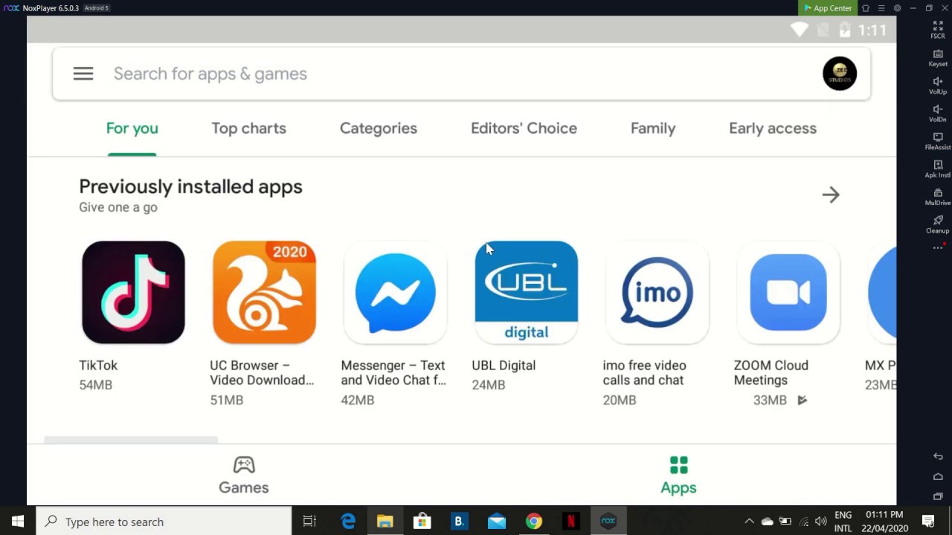This screenshot has width=952, height=535.
Task: Open Nox system settings gear
Action: click(x=897, y=8)
